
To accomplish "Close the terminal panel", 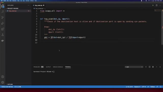I will coord(160,67).
